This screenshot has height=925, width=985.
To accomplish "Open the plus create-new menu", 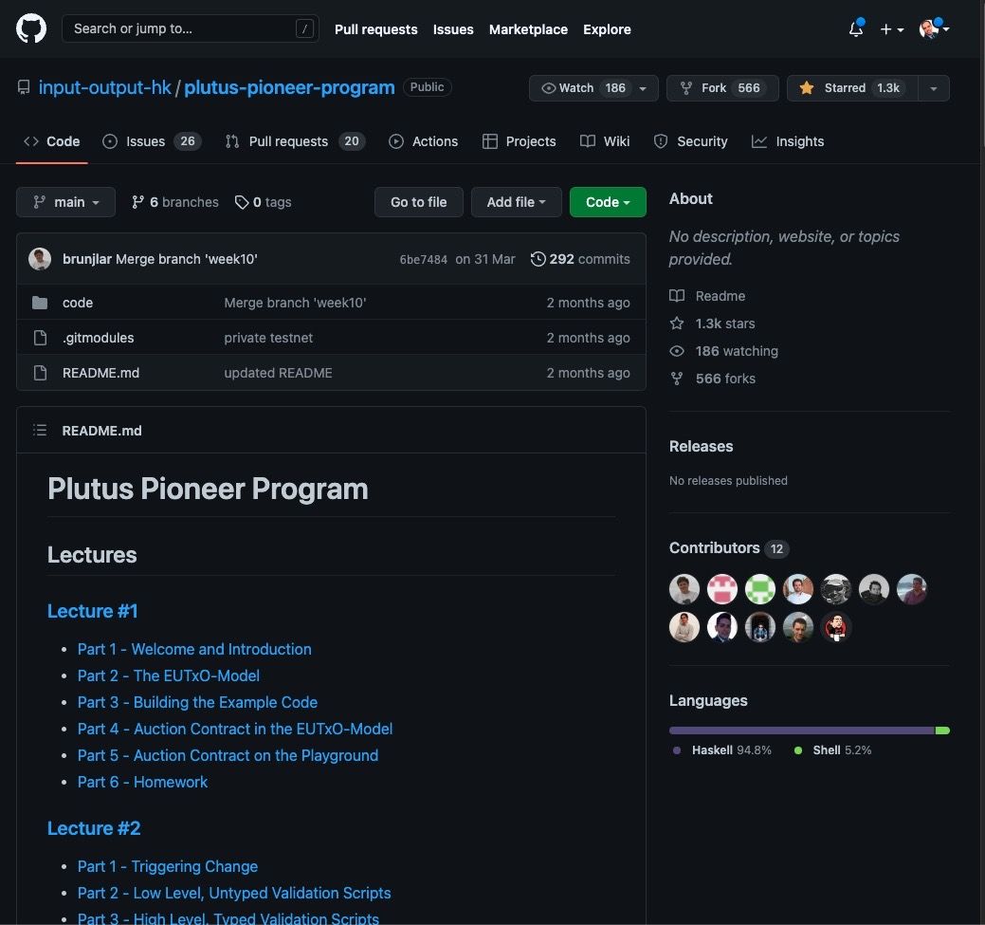I will pyautogui.click(x=891, y=29).
